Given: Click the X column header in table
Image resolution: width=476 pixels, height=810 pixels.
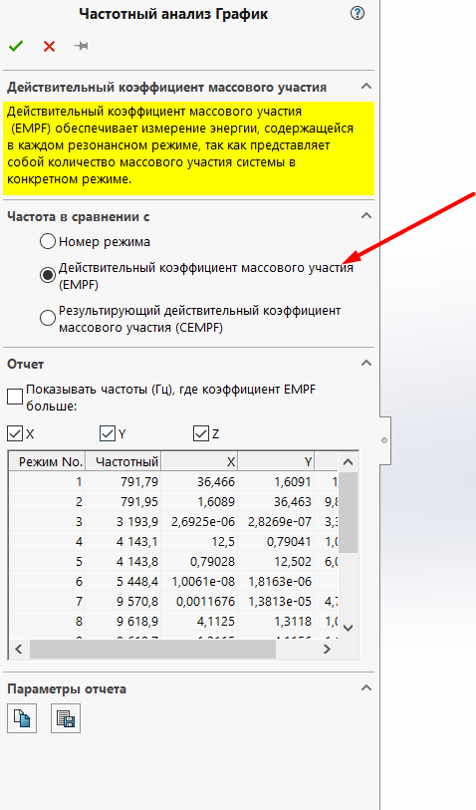Looking at the screenshot, I should 199,461.
